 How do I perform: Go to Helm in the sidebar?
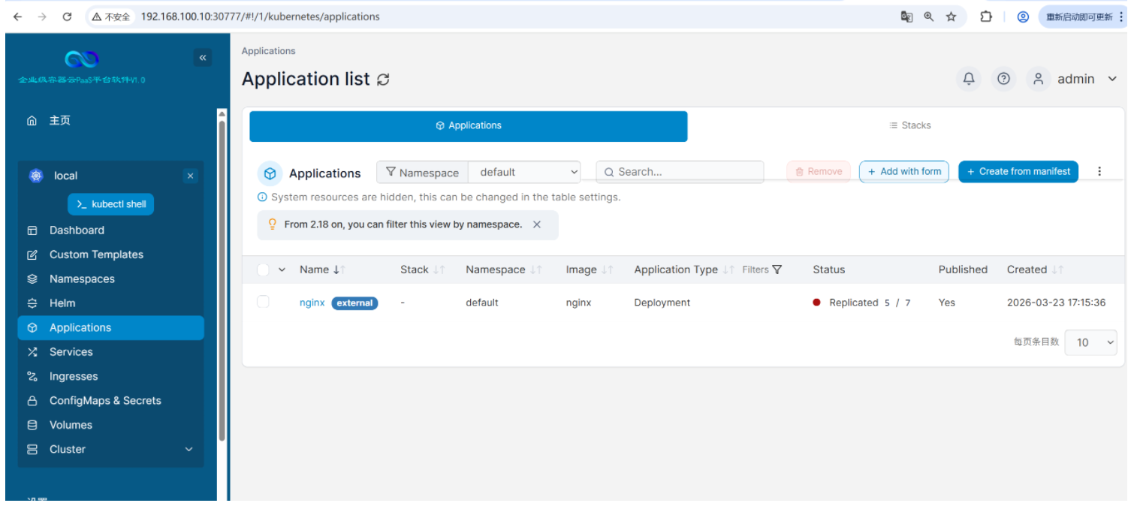pyautogui.click(x=110, y=303)
